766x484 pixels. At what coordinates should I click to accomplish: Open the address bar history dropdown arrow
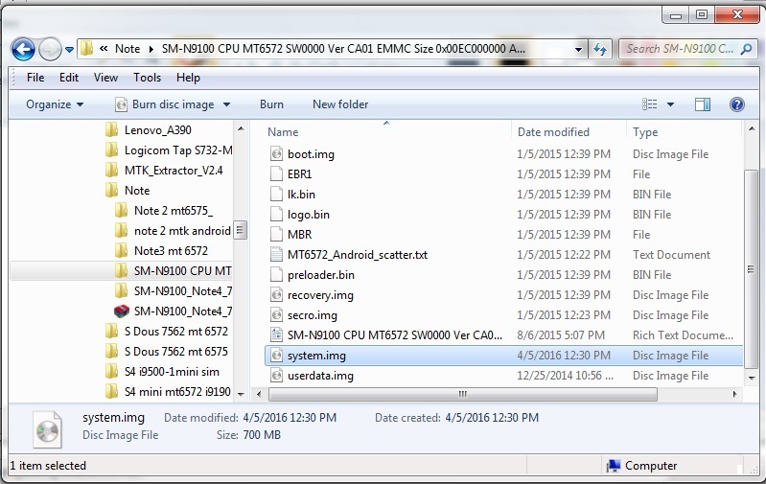point(578,49)
